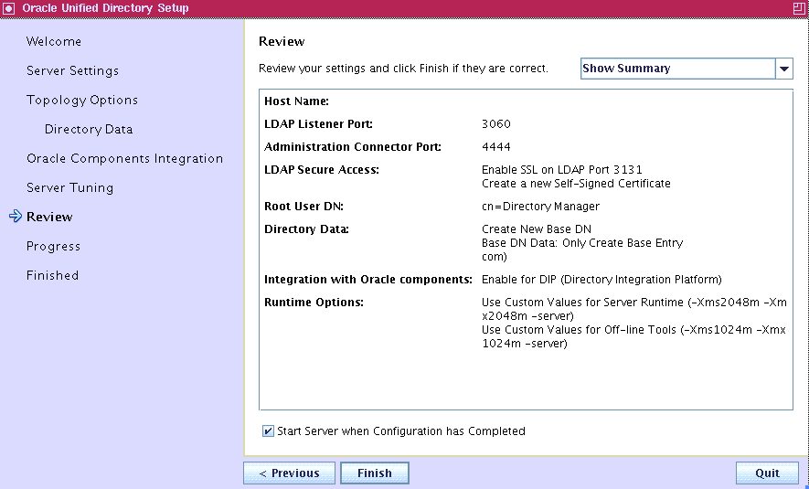Click the restore window icon in title bar
This screenshot has height=489, width=809.
point(798,7)
